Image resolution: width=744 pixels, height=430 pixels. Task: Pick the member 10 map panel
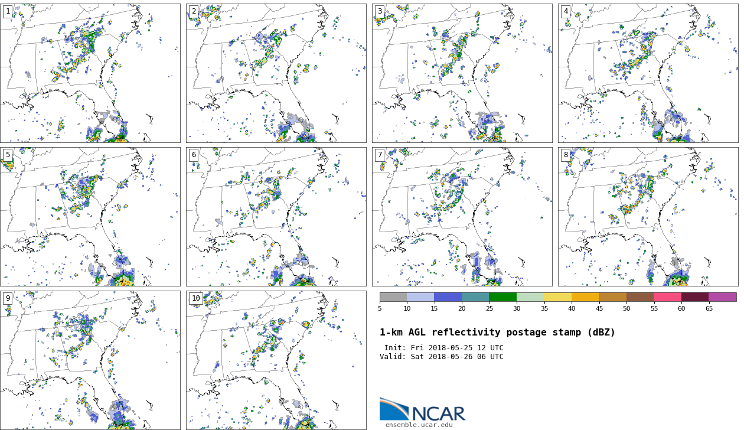pyautogui.click(x=276, y=360)
